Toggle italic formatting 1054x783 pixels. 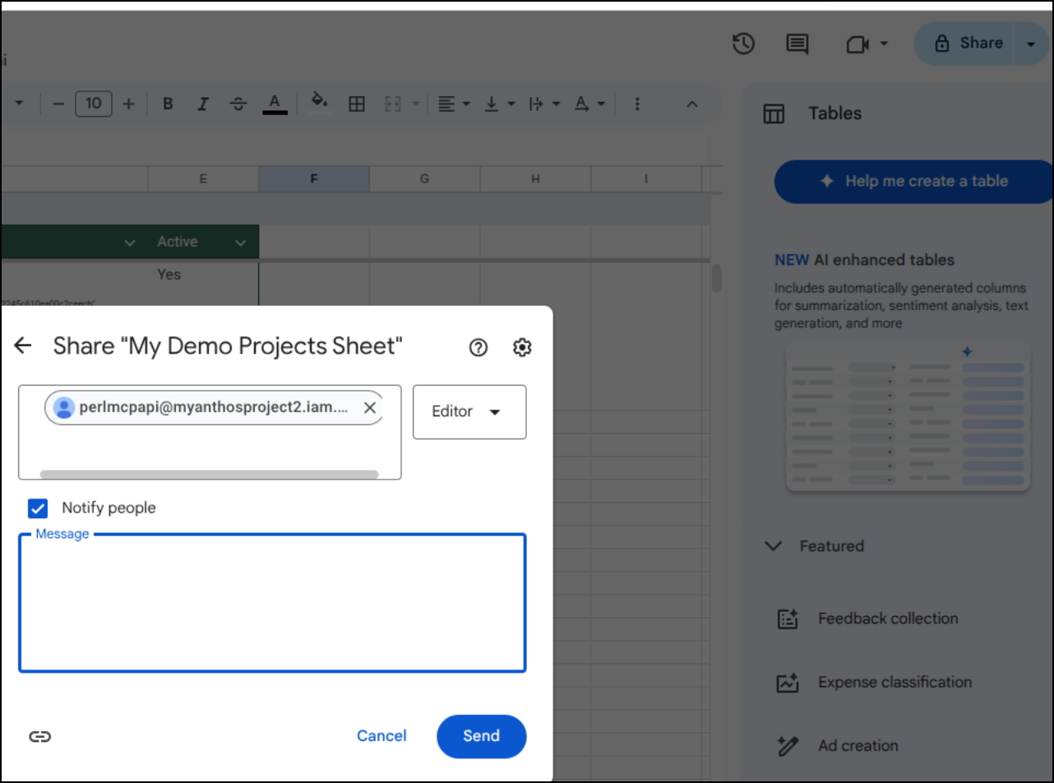point(203,104)
